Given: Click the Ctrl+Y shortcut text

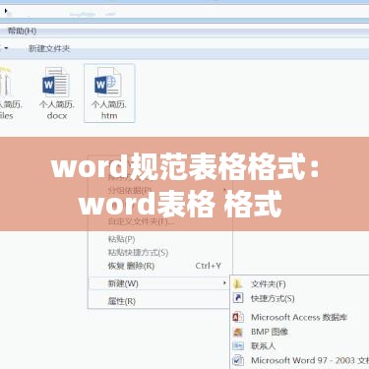Looking at the screenshot, I should (x=209, y=266).
